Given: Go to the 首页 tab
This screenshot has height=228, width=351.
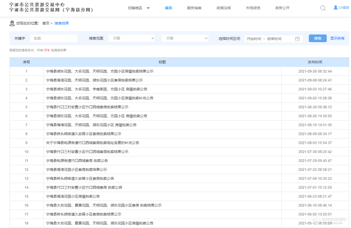Looking at the screenshot, I should click(168, 8).
